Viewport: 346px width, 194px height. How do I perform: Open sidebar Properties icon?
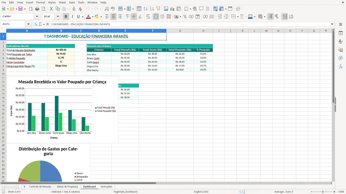point(341,33)
